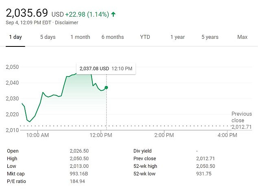
Task: Select the 5 days range tab
Action: pos(48,37)
